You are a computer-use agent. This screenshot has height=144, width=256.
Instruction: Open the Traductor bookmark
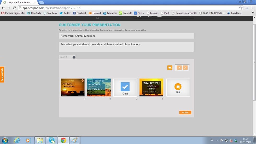point(110,13)
